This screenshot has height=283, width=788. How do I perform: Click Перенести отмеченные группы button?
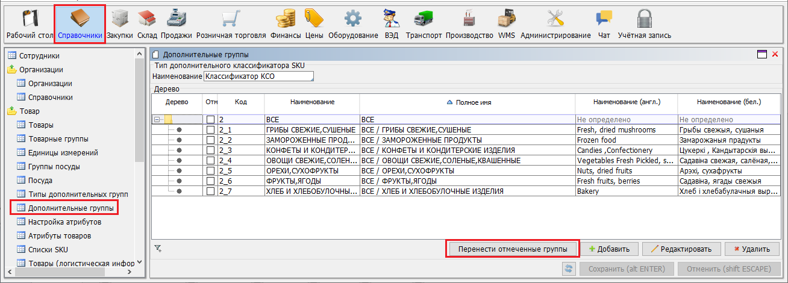pyautogui.click(x=512, y=249)
